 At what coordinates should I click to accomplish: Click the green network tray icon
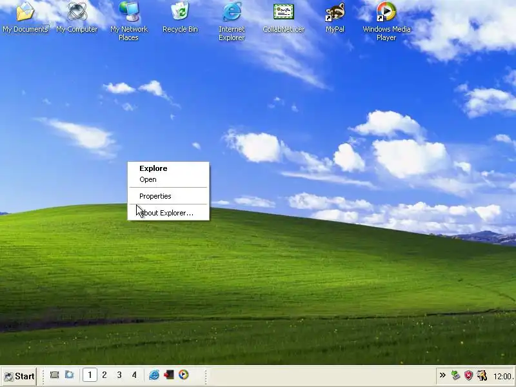click(x=455, y=375)
